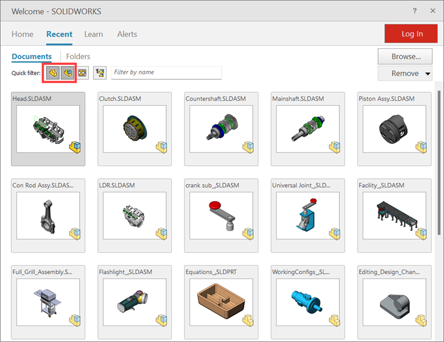The width and height of the screenshot is (444, 342).
Task: Click the Browse... button
Action: tap(405, 56)
